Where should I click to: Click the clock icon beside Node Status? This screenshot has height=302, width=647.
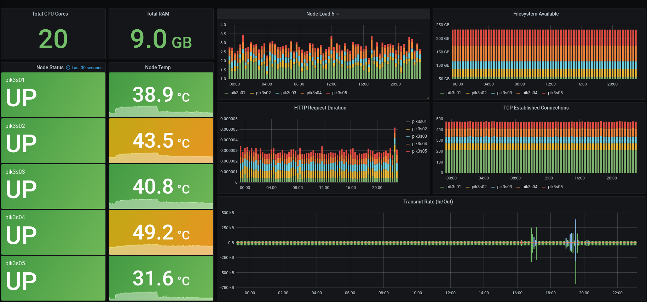point(68,67)
